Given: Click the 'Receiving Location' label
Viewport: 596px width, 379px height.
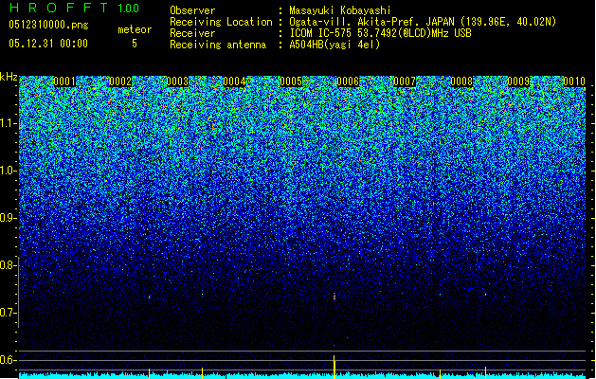Looking at the screenshot, I should click(x=221, y=22).
